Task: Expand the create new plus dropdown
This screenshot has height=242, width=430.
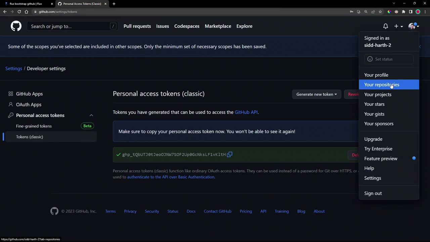Action: pos(398,26)
